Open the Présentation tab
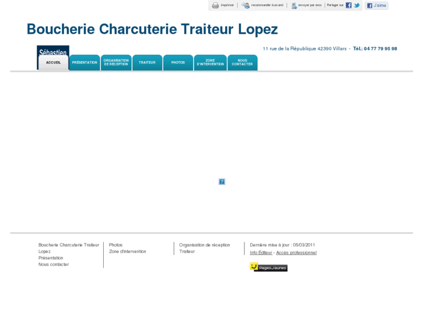 (85, 63)
